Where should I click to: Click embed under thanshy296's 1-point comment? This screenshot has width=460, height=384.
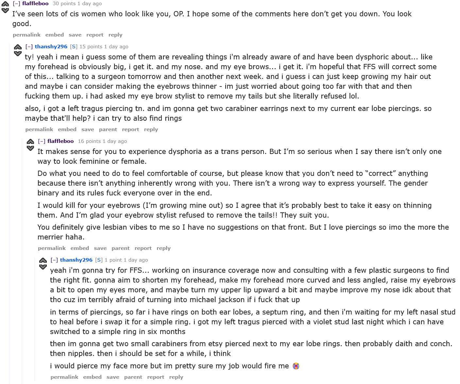click(x=92, y=377)
